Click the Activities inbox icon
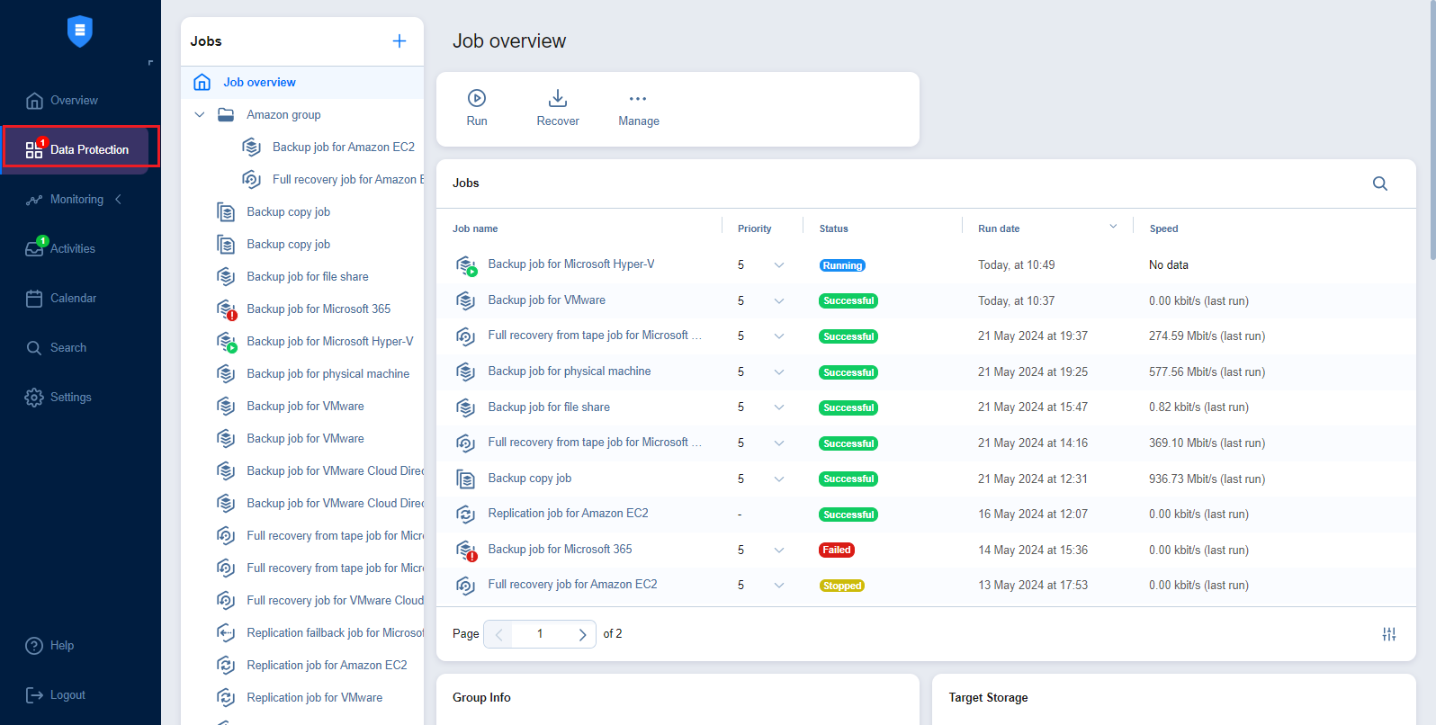Viewport: 1436px width, 725px height. coord(34,249)
